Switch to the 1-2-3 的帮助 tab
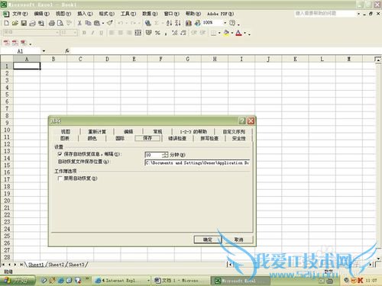The image size is (382, 286). tap(193, 131)
